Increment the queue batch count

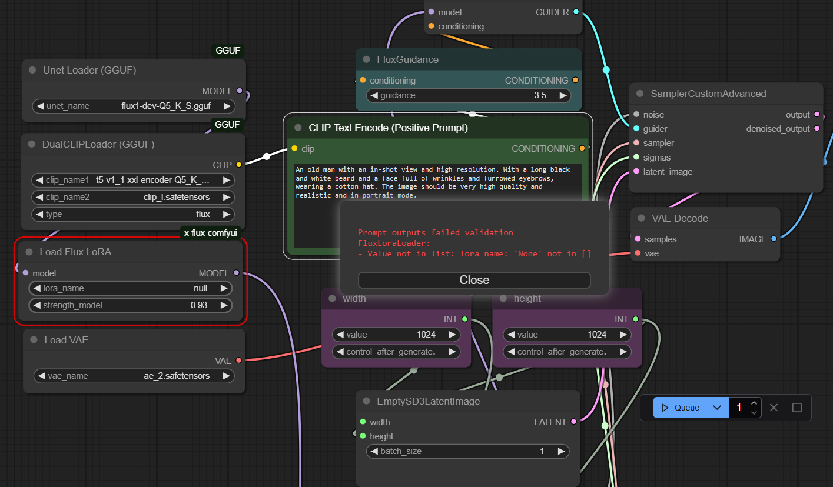point(754,403)
